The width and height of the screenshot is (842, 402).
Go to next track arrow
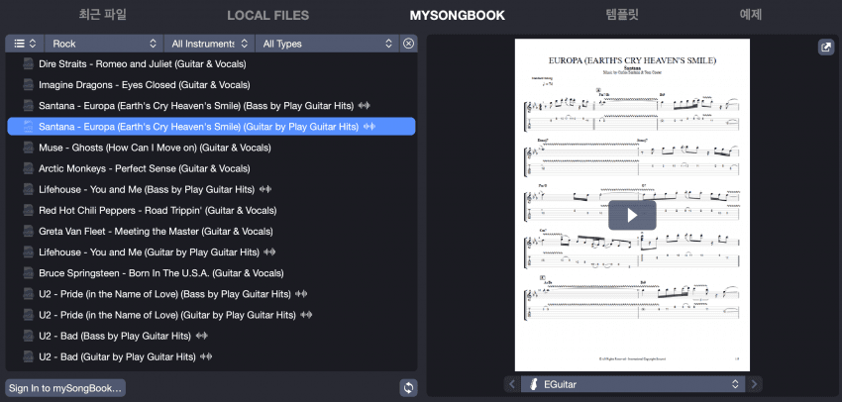754,384
